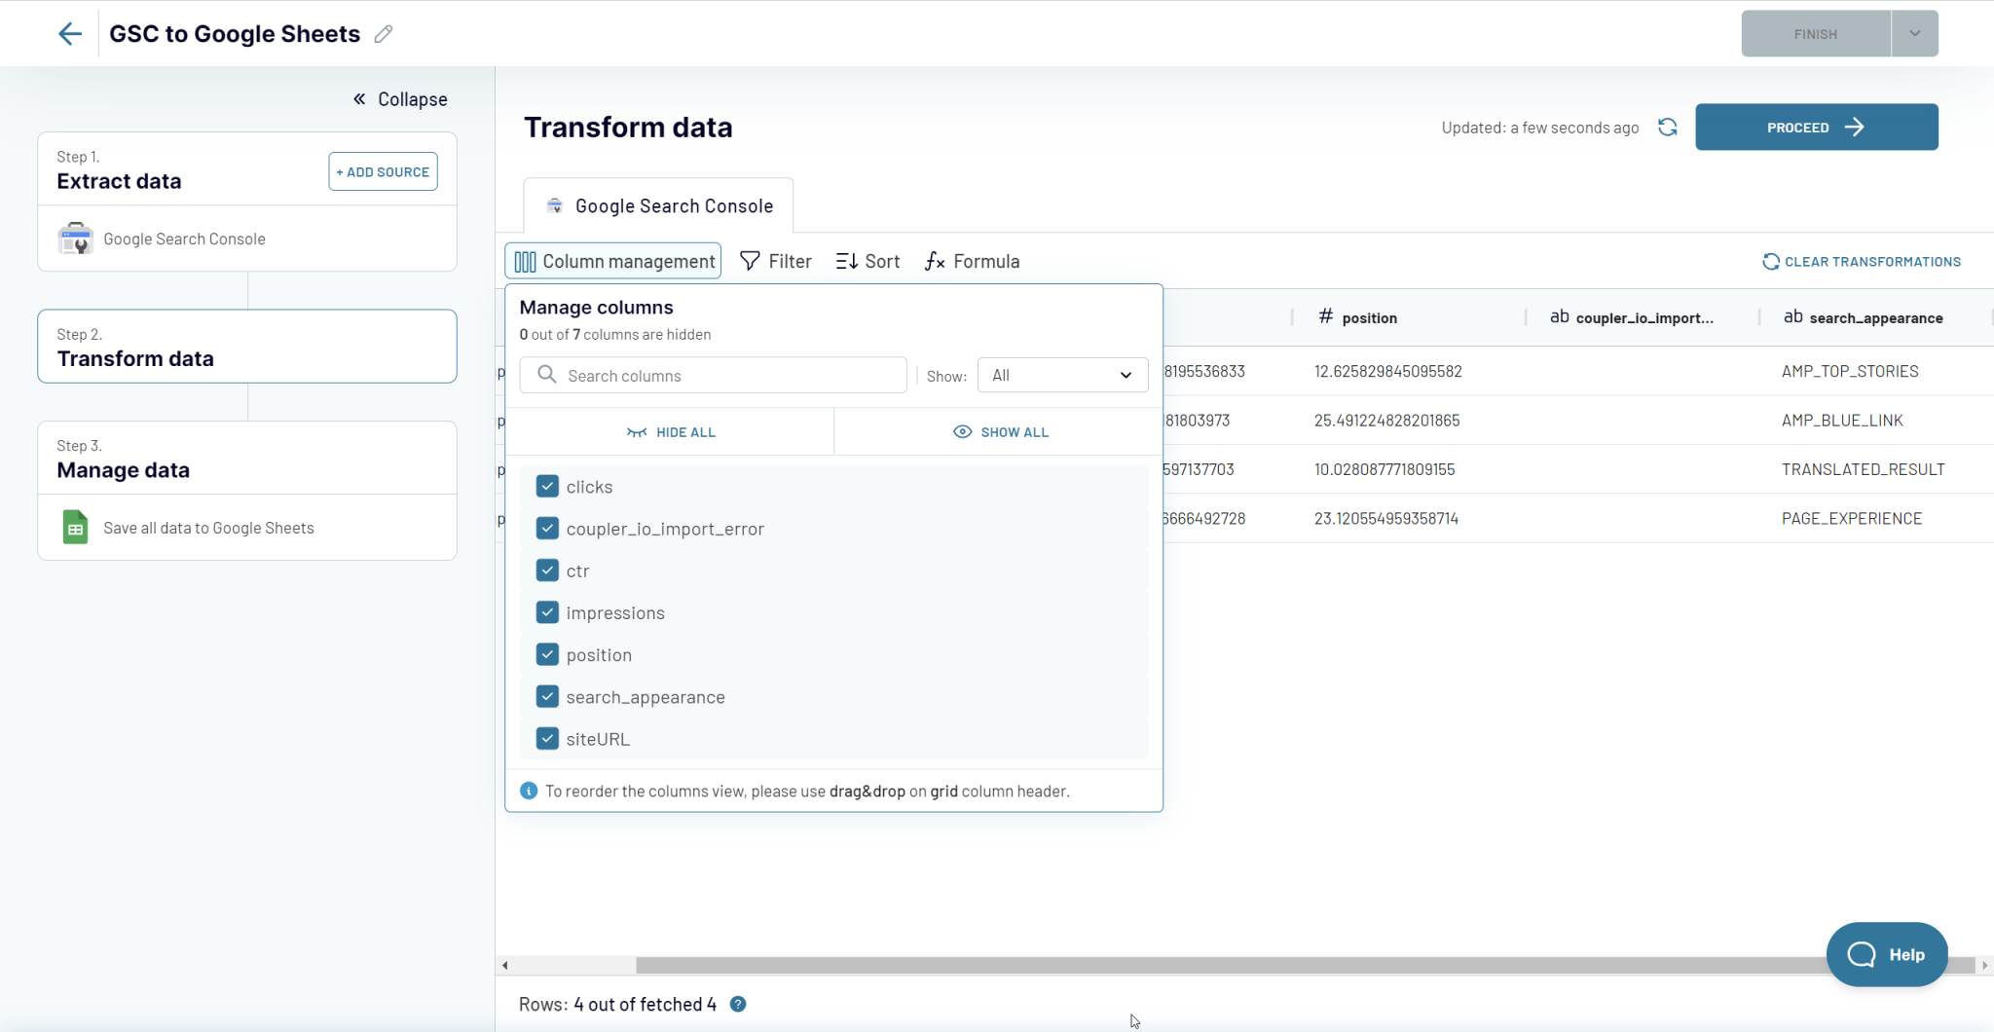Screen dimensions: 1994x1032
Task: Click the Google Search Console source icon
Action: (x=75, y=239)
